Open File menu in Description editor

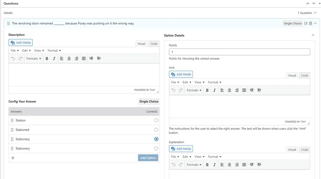[x=15, y=50]
